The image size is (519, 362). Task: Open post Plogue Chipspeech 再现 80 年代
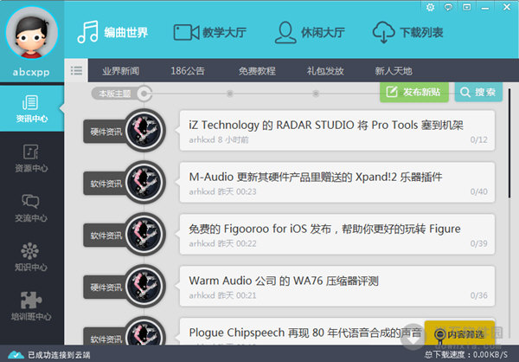301,332
